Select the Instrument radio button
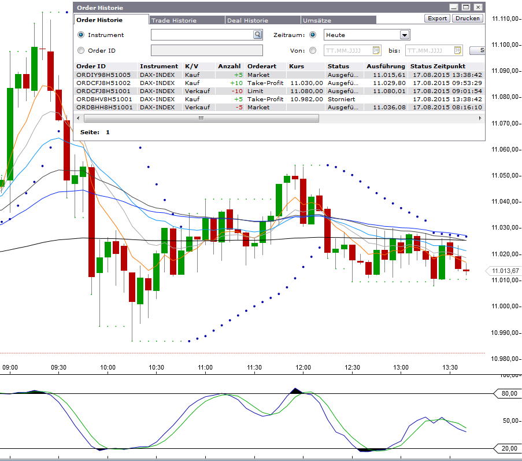The image size is (522, 461). 81,35
